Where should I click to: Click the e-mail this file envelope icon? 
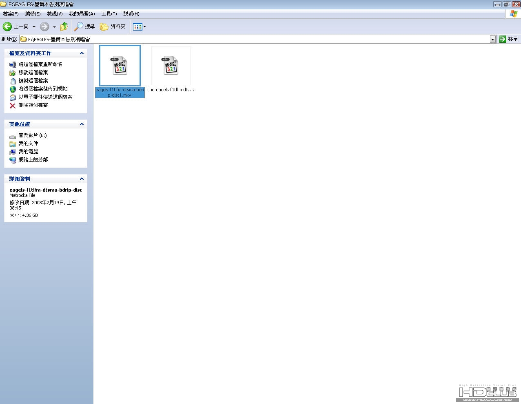(x=13, y=97)
